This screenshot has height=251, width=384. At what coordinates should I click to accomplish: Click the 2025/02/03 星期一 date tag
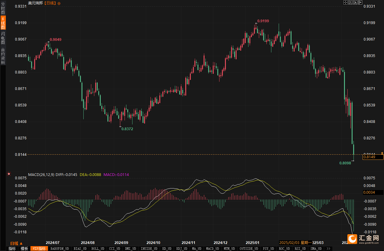pos(295,243)
